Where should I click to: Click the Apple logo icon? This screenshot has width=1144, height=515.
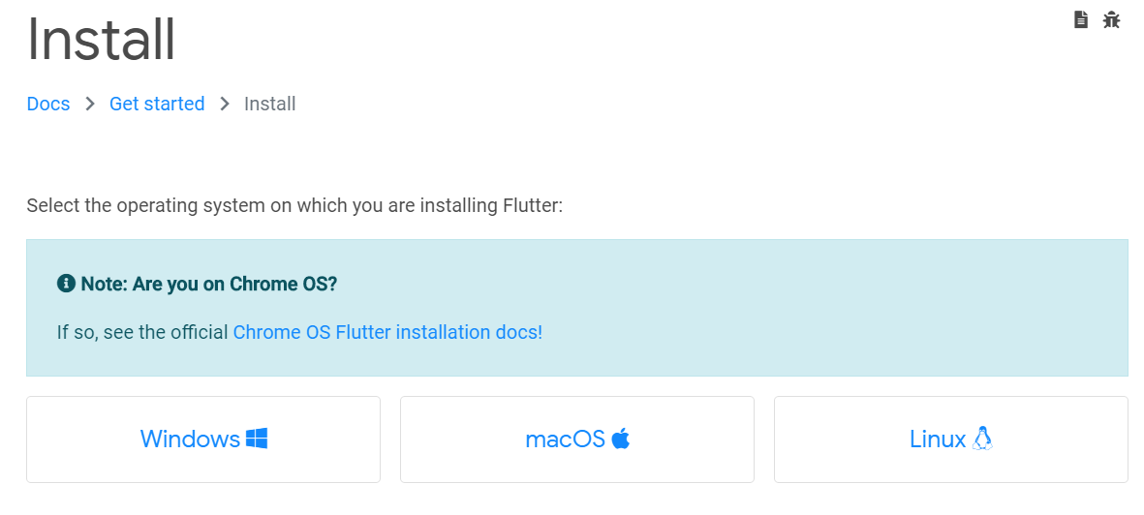click(x=620, y=439)
